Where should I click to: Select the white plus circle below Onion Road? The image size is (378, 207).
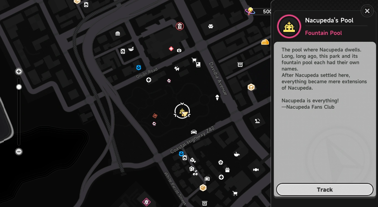click(149, 80)
